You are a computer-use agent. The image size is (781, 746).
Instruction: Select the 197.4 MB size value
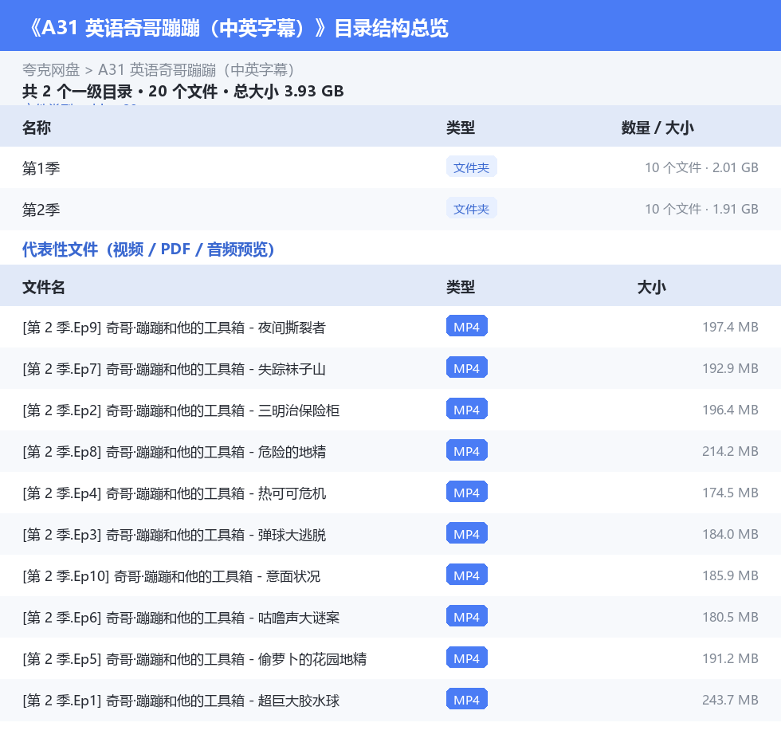(x=730, y=327)
